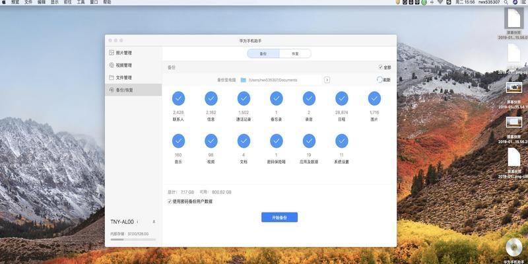
Task: Toggle the 全部 select-all checkbox
Action: click(x=381, y=67)
